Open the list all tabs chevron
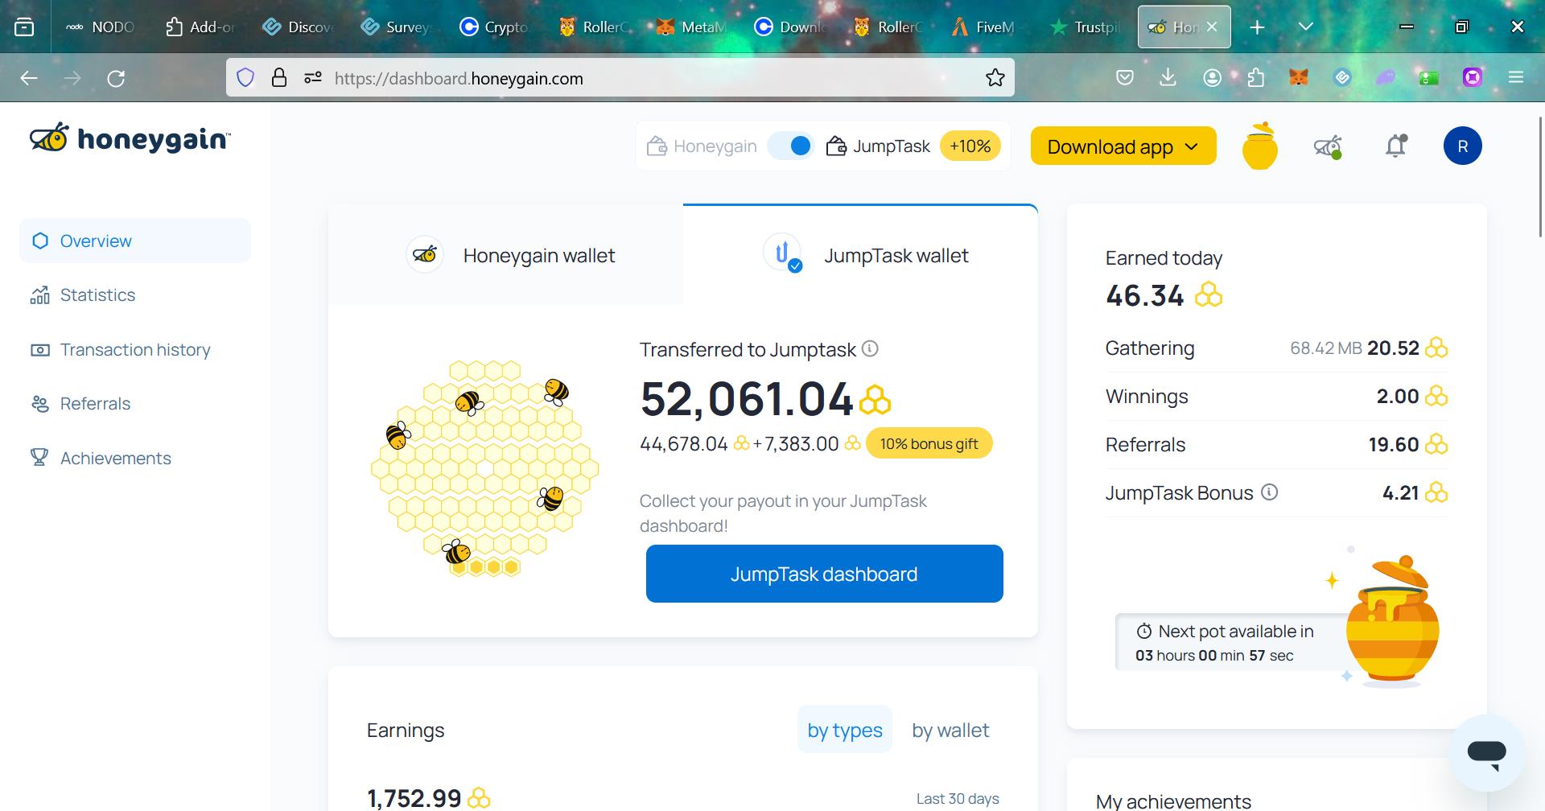The height and width of the screenshot is (811, 1545). [1306, 27]
